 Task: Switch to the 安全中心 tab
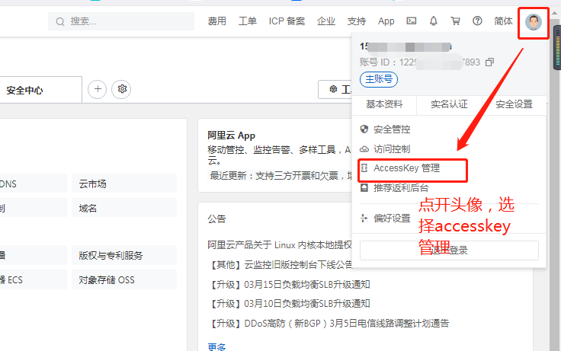[x=24, y=91]
